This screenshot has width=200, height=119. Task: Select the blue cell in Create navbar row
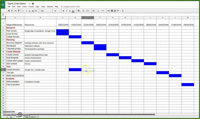[113, 55]
